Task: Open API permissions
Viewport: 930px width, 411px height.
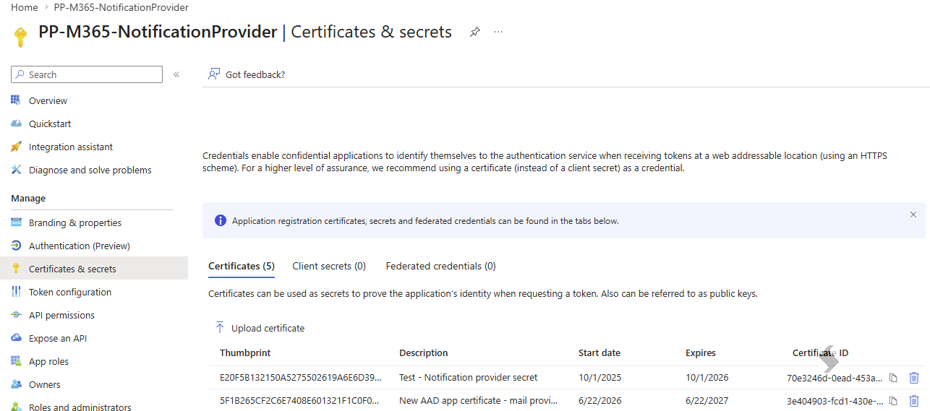Action: click(x=61, y=315)
